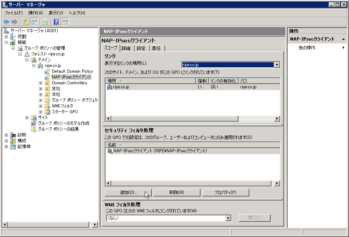Sort links by 場所 column header

pyautogui.click(x=150, y=81)
